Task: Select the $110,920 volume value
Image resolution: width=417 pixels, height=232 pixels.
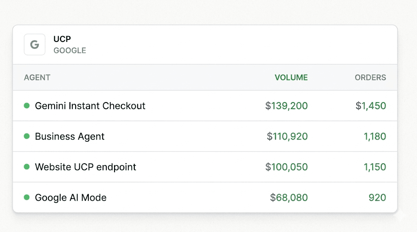Action: 287,136
